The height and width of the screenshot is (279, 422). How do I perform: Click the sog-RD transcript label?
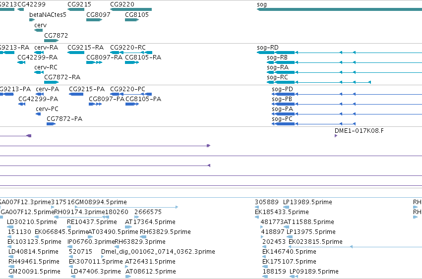268,48
